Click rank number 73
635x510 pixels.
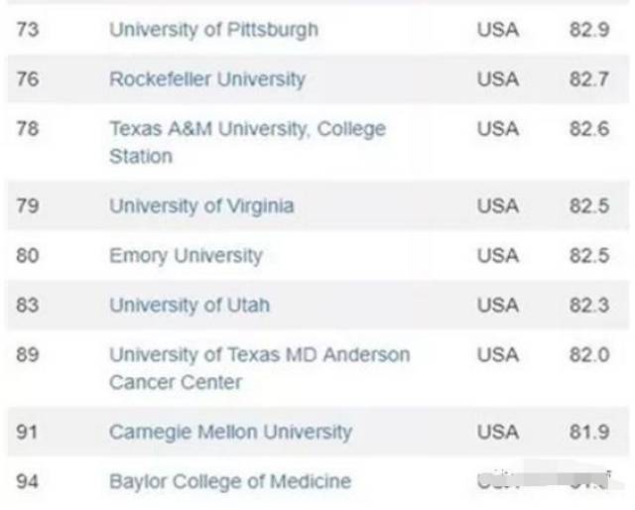28,29
